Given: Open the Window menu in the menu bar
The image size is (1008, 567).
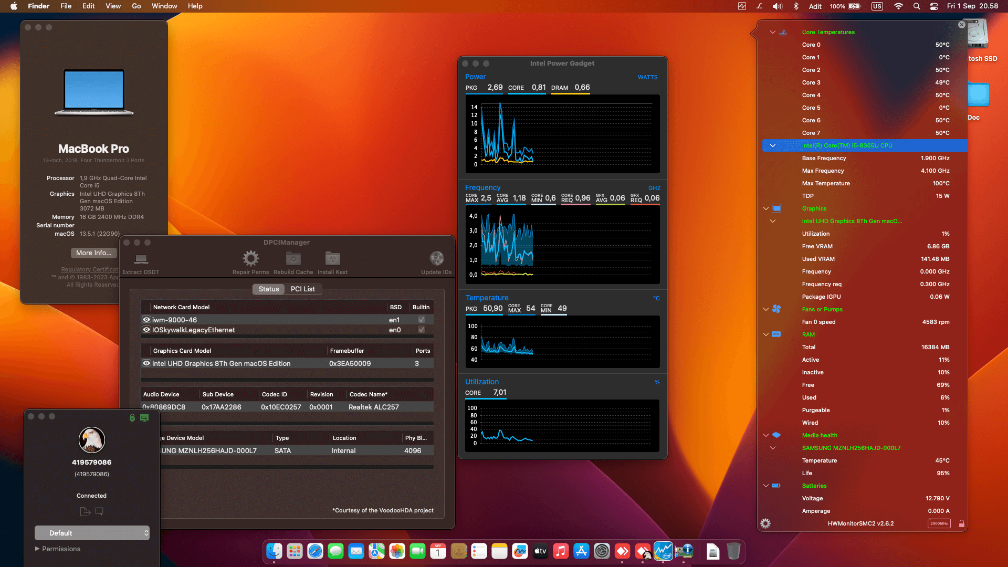Looking at the screenshot, I should point(164,6).
